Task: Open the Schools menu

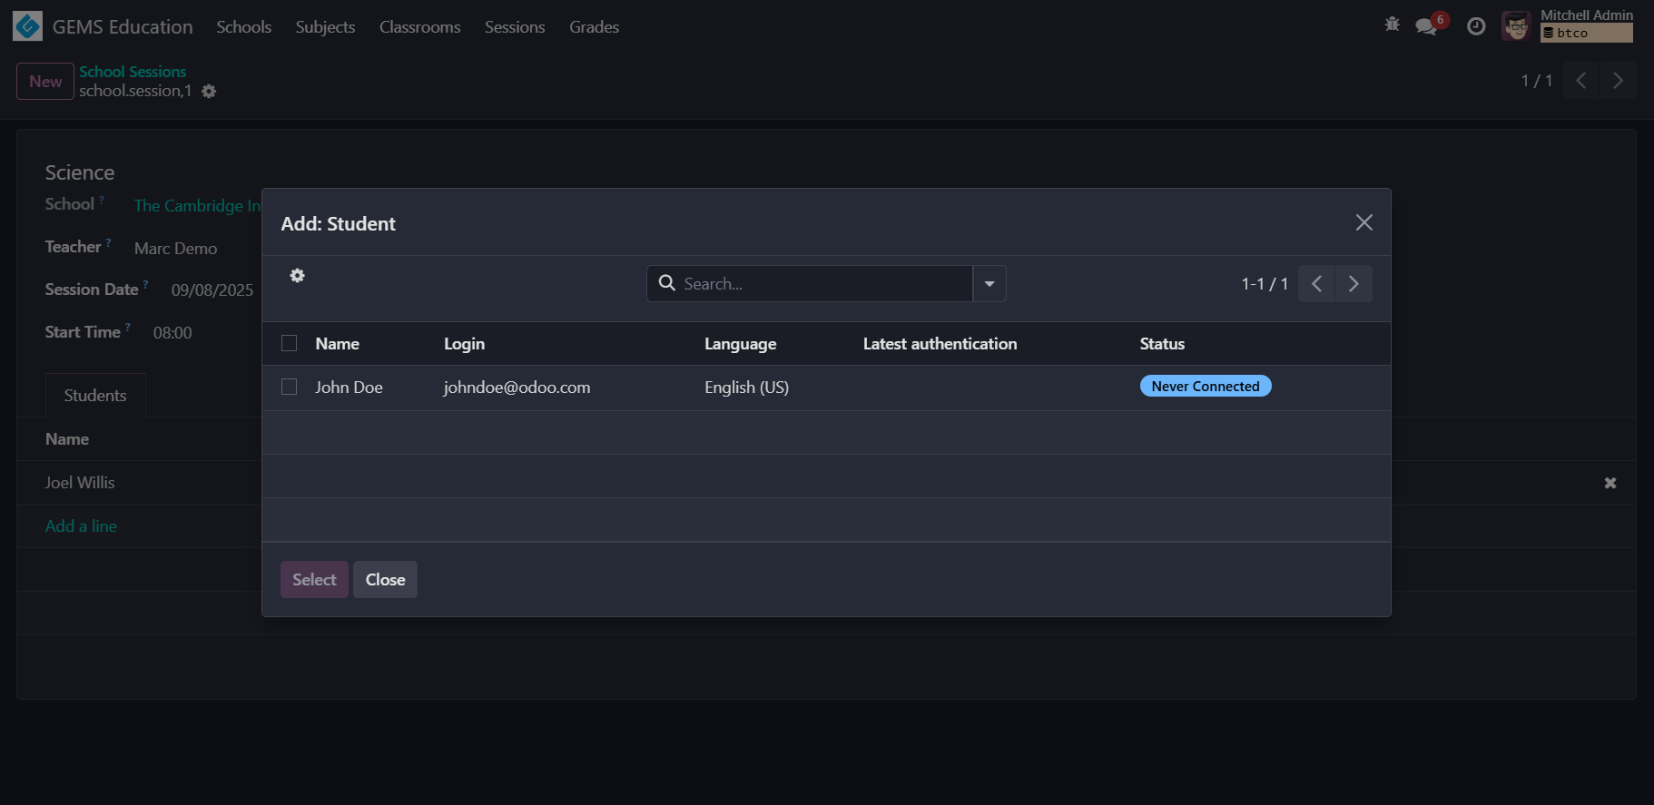Action: (x=243, y=27)
